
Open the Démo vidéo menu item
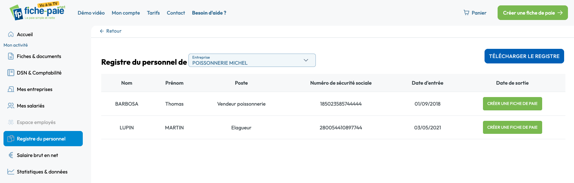click(91, 13)
